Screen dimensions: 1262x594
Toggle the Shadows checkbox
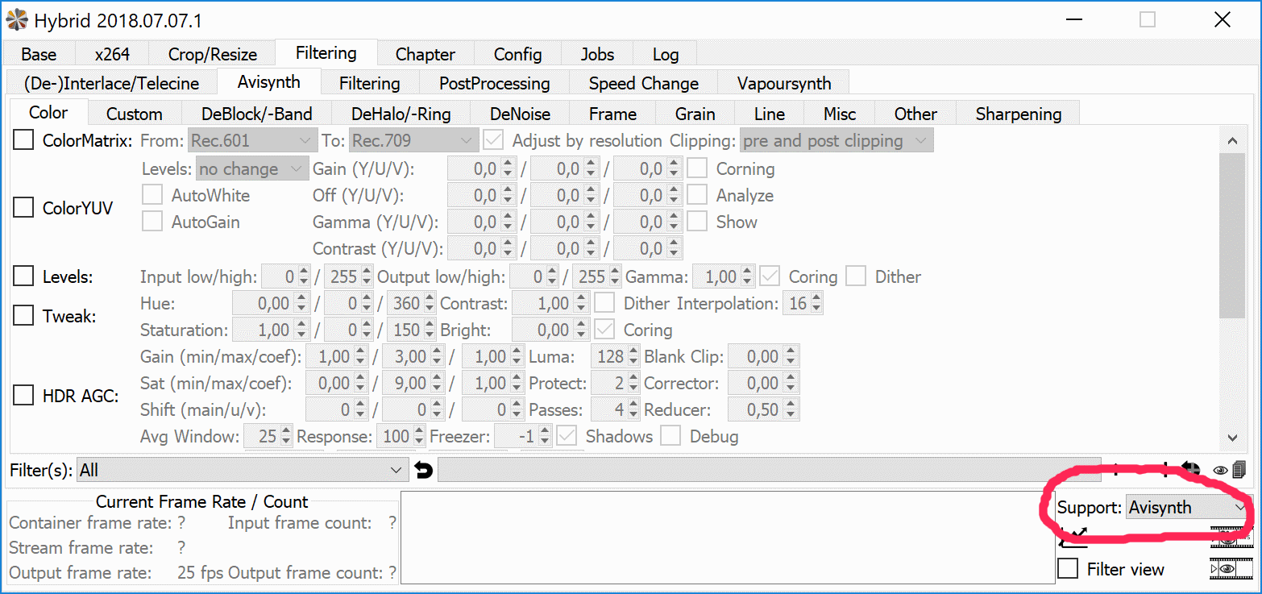point(567,436)
